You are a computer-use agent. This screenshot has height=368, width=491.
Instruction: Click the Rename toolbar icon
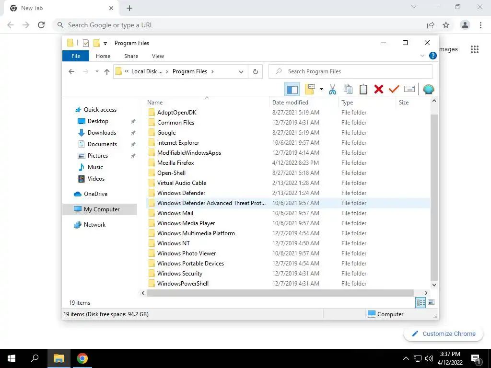coord(409,89)
